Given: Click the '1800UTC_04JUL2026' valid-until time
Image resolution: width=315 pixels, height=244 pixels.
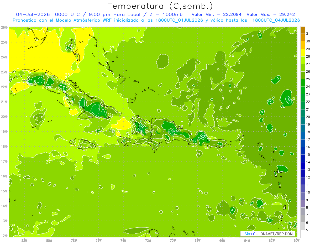Looking at the screenshot, I should tap(276, 20).
